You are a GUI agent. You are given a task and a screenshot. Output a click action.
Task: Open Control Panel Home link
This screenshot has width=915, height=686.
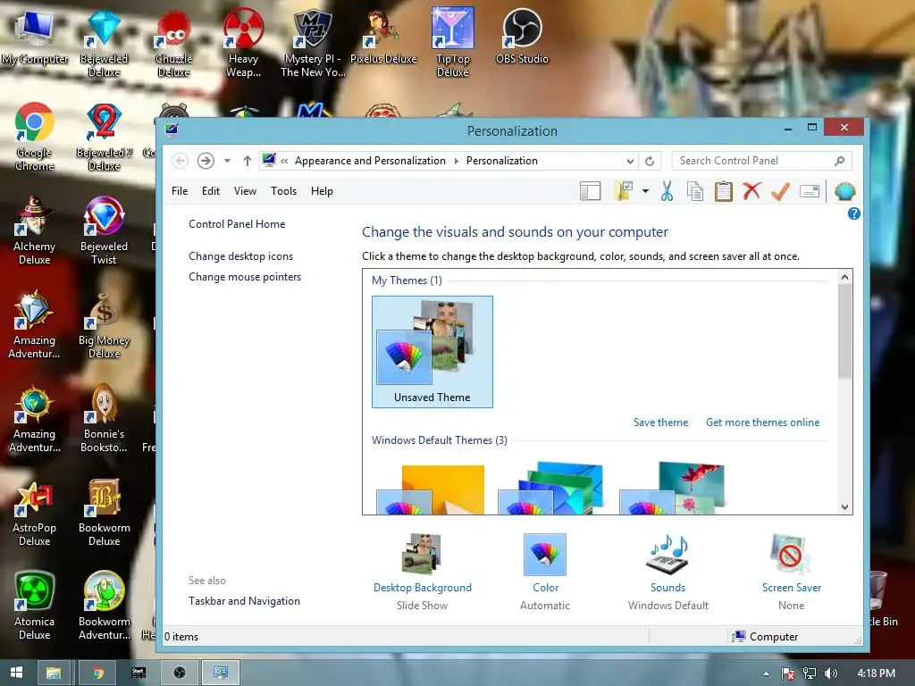237,224
